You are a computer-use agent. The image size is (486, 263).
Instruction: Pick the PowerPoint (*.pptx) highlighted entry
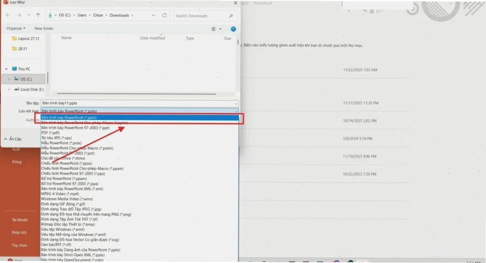139,118
